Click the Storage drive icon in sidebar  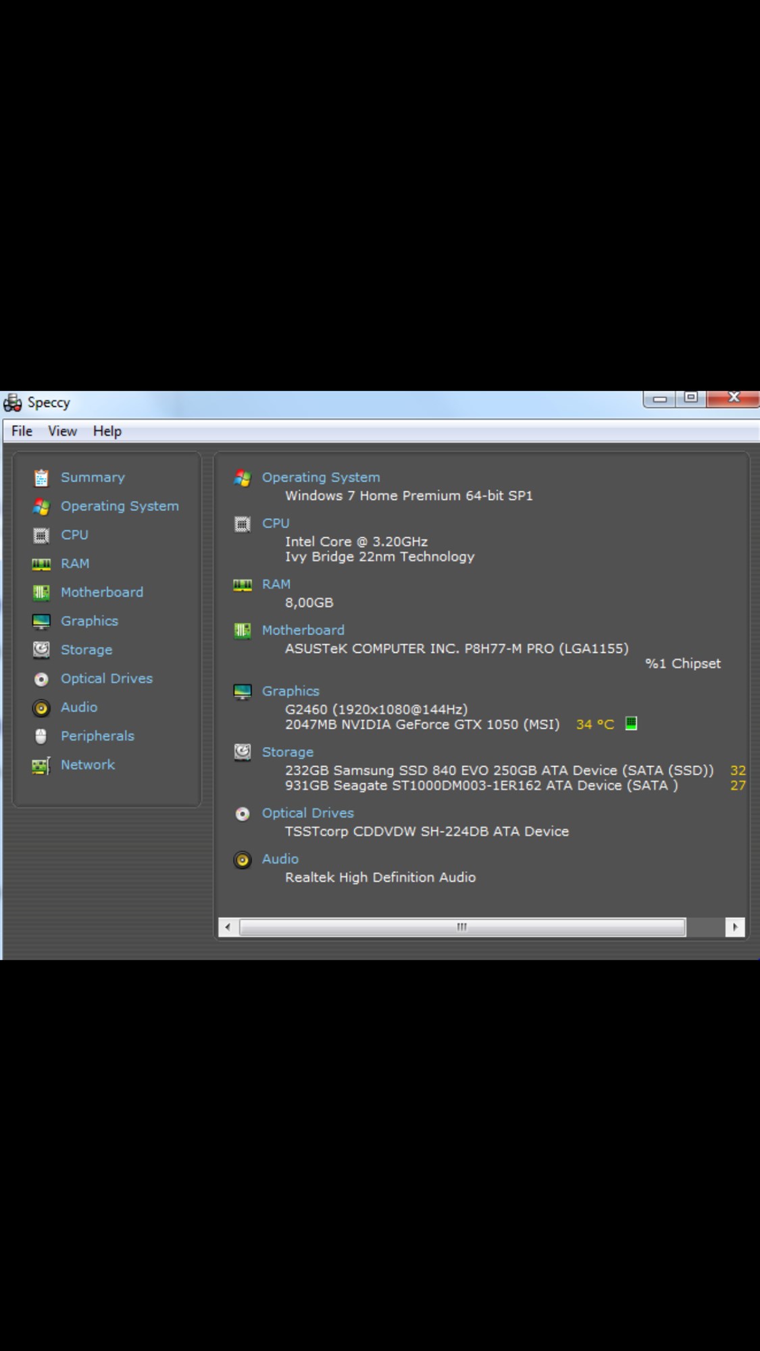[x=41, y=650]
